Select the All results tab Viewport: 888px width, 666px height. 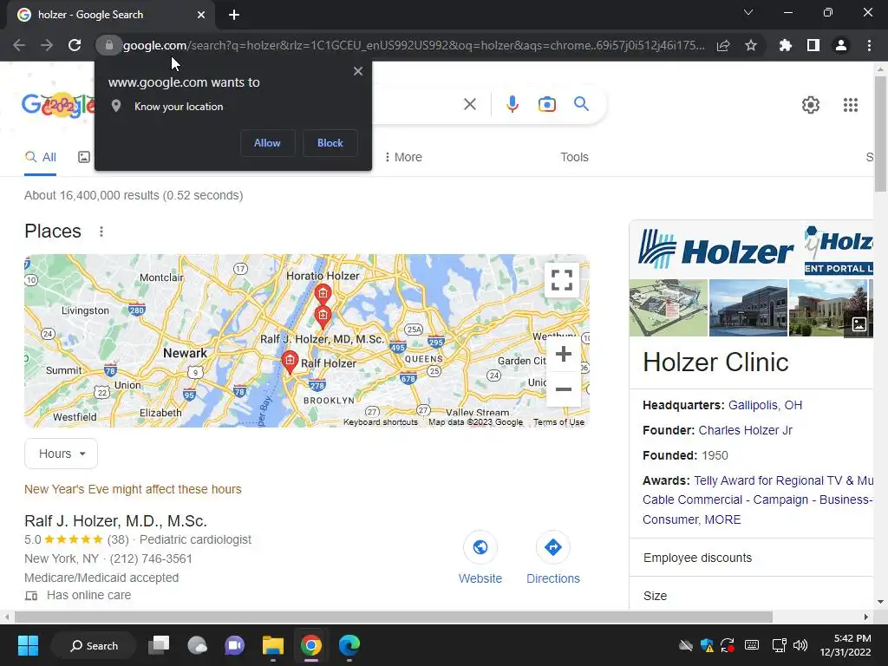pos(40,158)
